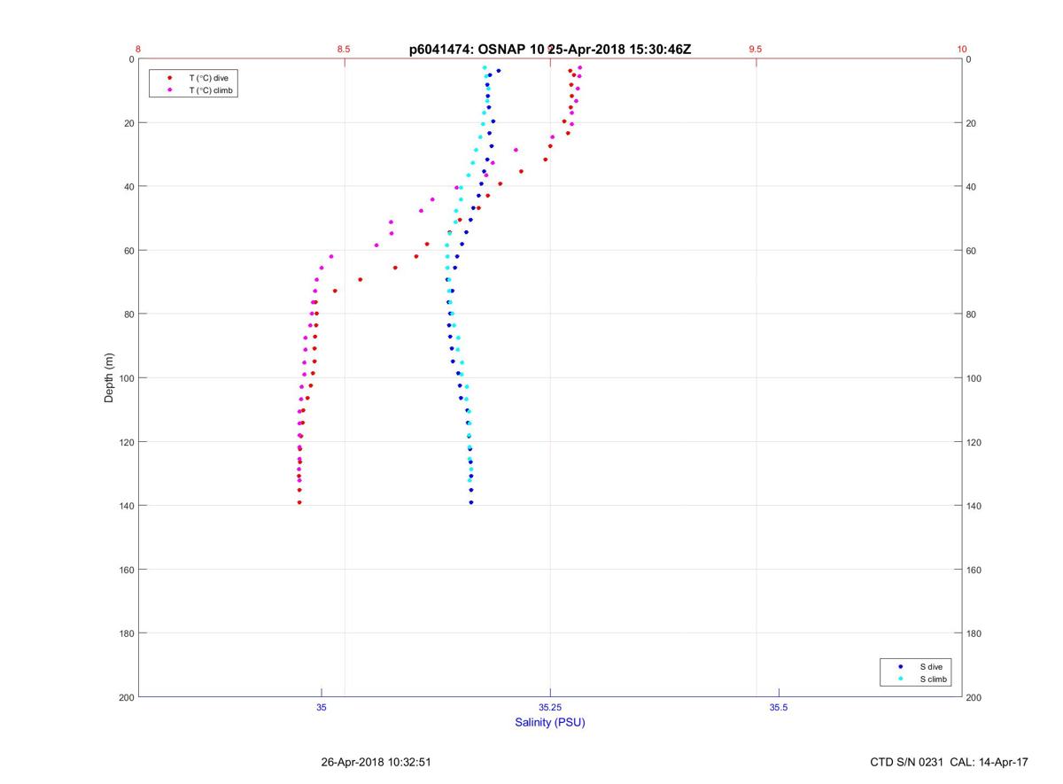Screen dimensions: 1063x784
Task: Click the red temperature tick label 10
Action: tap(962, 49)
